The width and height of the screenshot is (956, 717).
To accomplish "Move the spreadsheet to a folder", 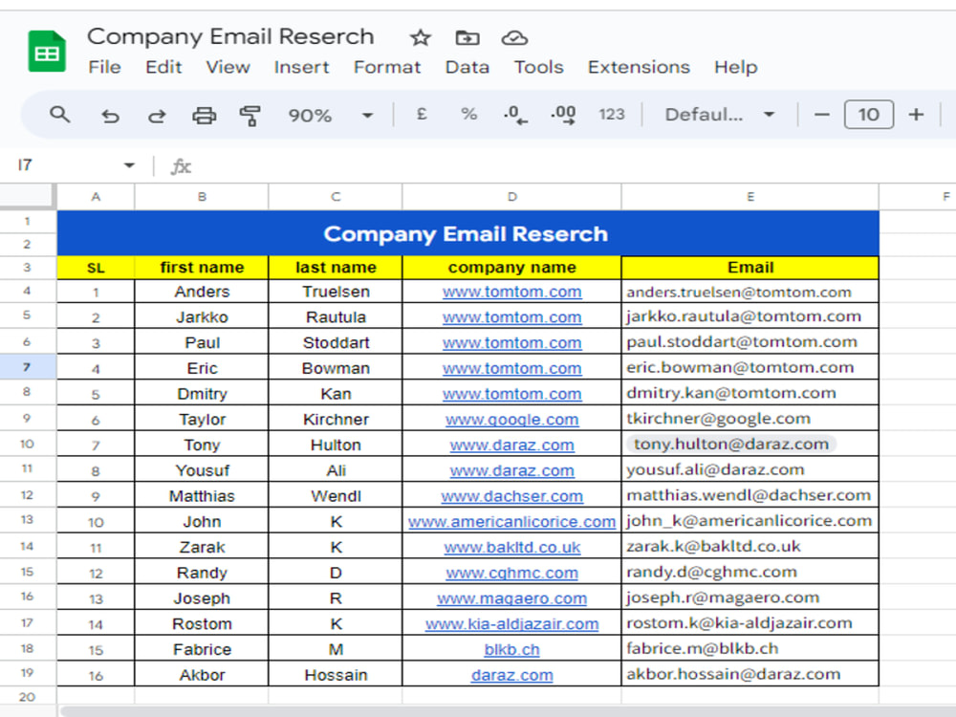I will pos(467,37).
